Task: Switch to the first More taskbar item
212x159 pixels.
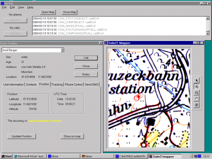Action: point(64,157)
